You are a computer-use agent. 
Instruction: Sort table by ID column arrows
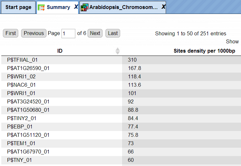click(x=118, y=51)
